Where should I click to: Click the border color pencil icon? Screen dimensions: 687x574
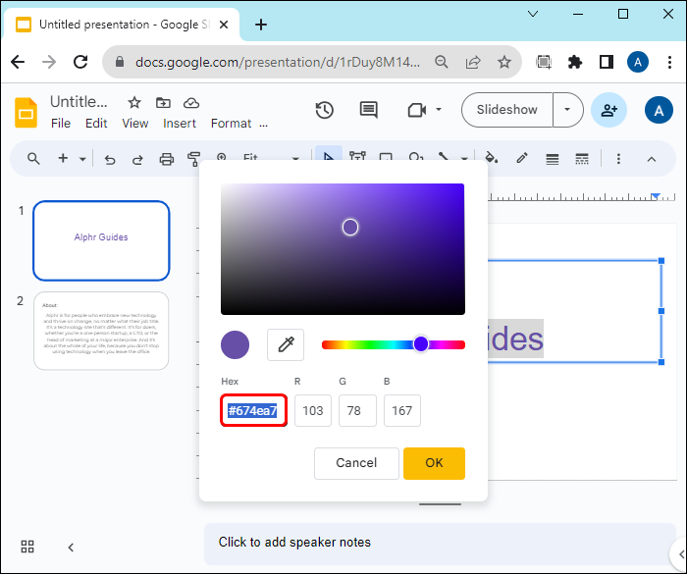pos(522,158)
